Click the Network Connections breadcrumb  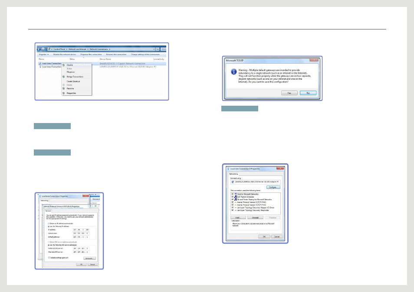99,49
